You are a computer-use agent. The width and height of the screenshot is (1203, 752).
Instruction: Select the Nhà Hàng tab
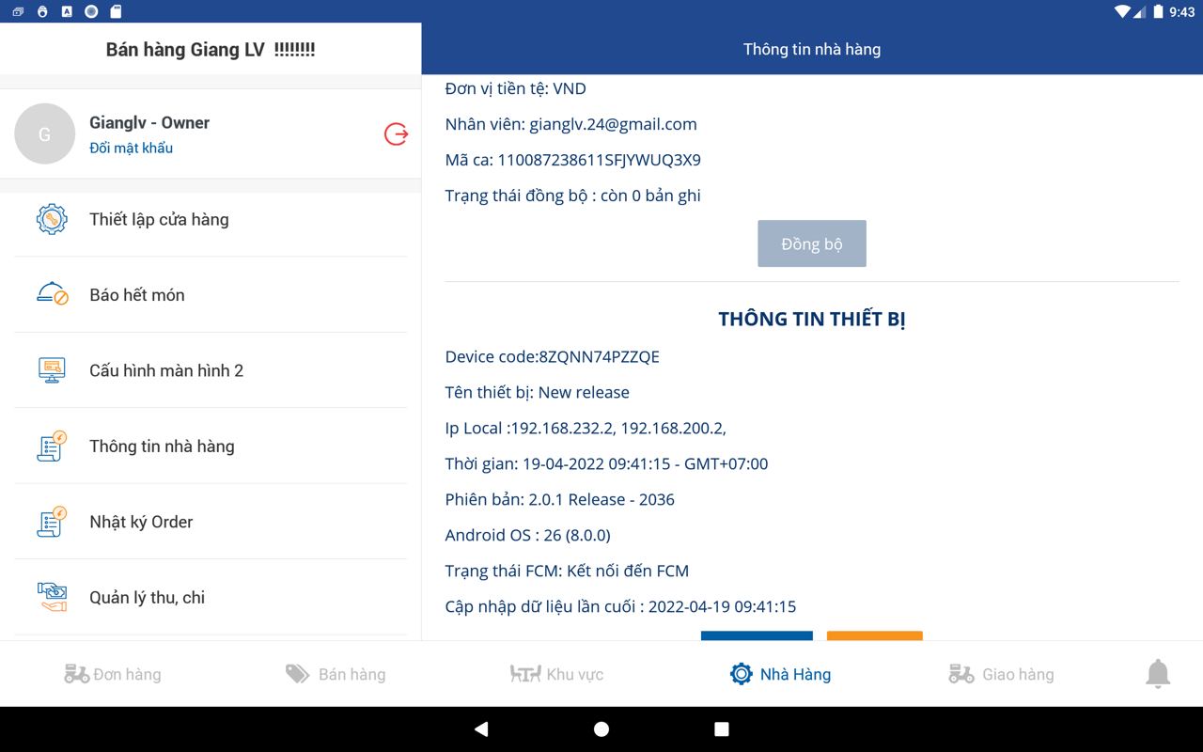[x=780, y=674]
